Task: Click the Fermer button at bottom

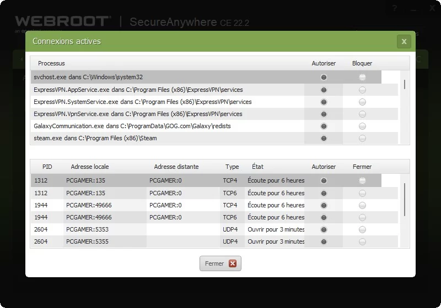Action: point(220,263)
